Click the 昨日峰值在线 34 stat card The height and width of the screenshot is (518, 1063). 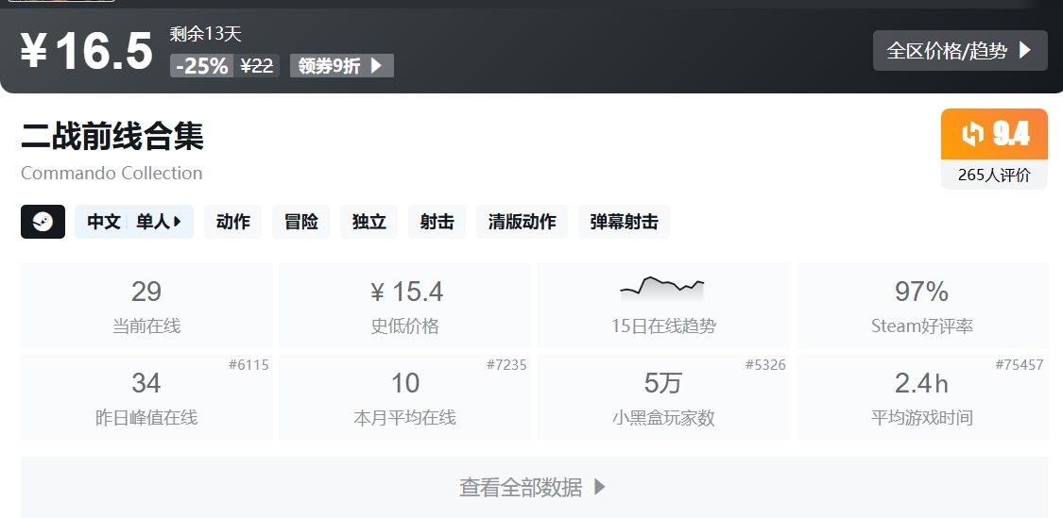pyautogui.click(x=146, y=397)
